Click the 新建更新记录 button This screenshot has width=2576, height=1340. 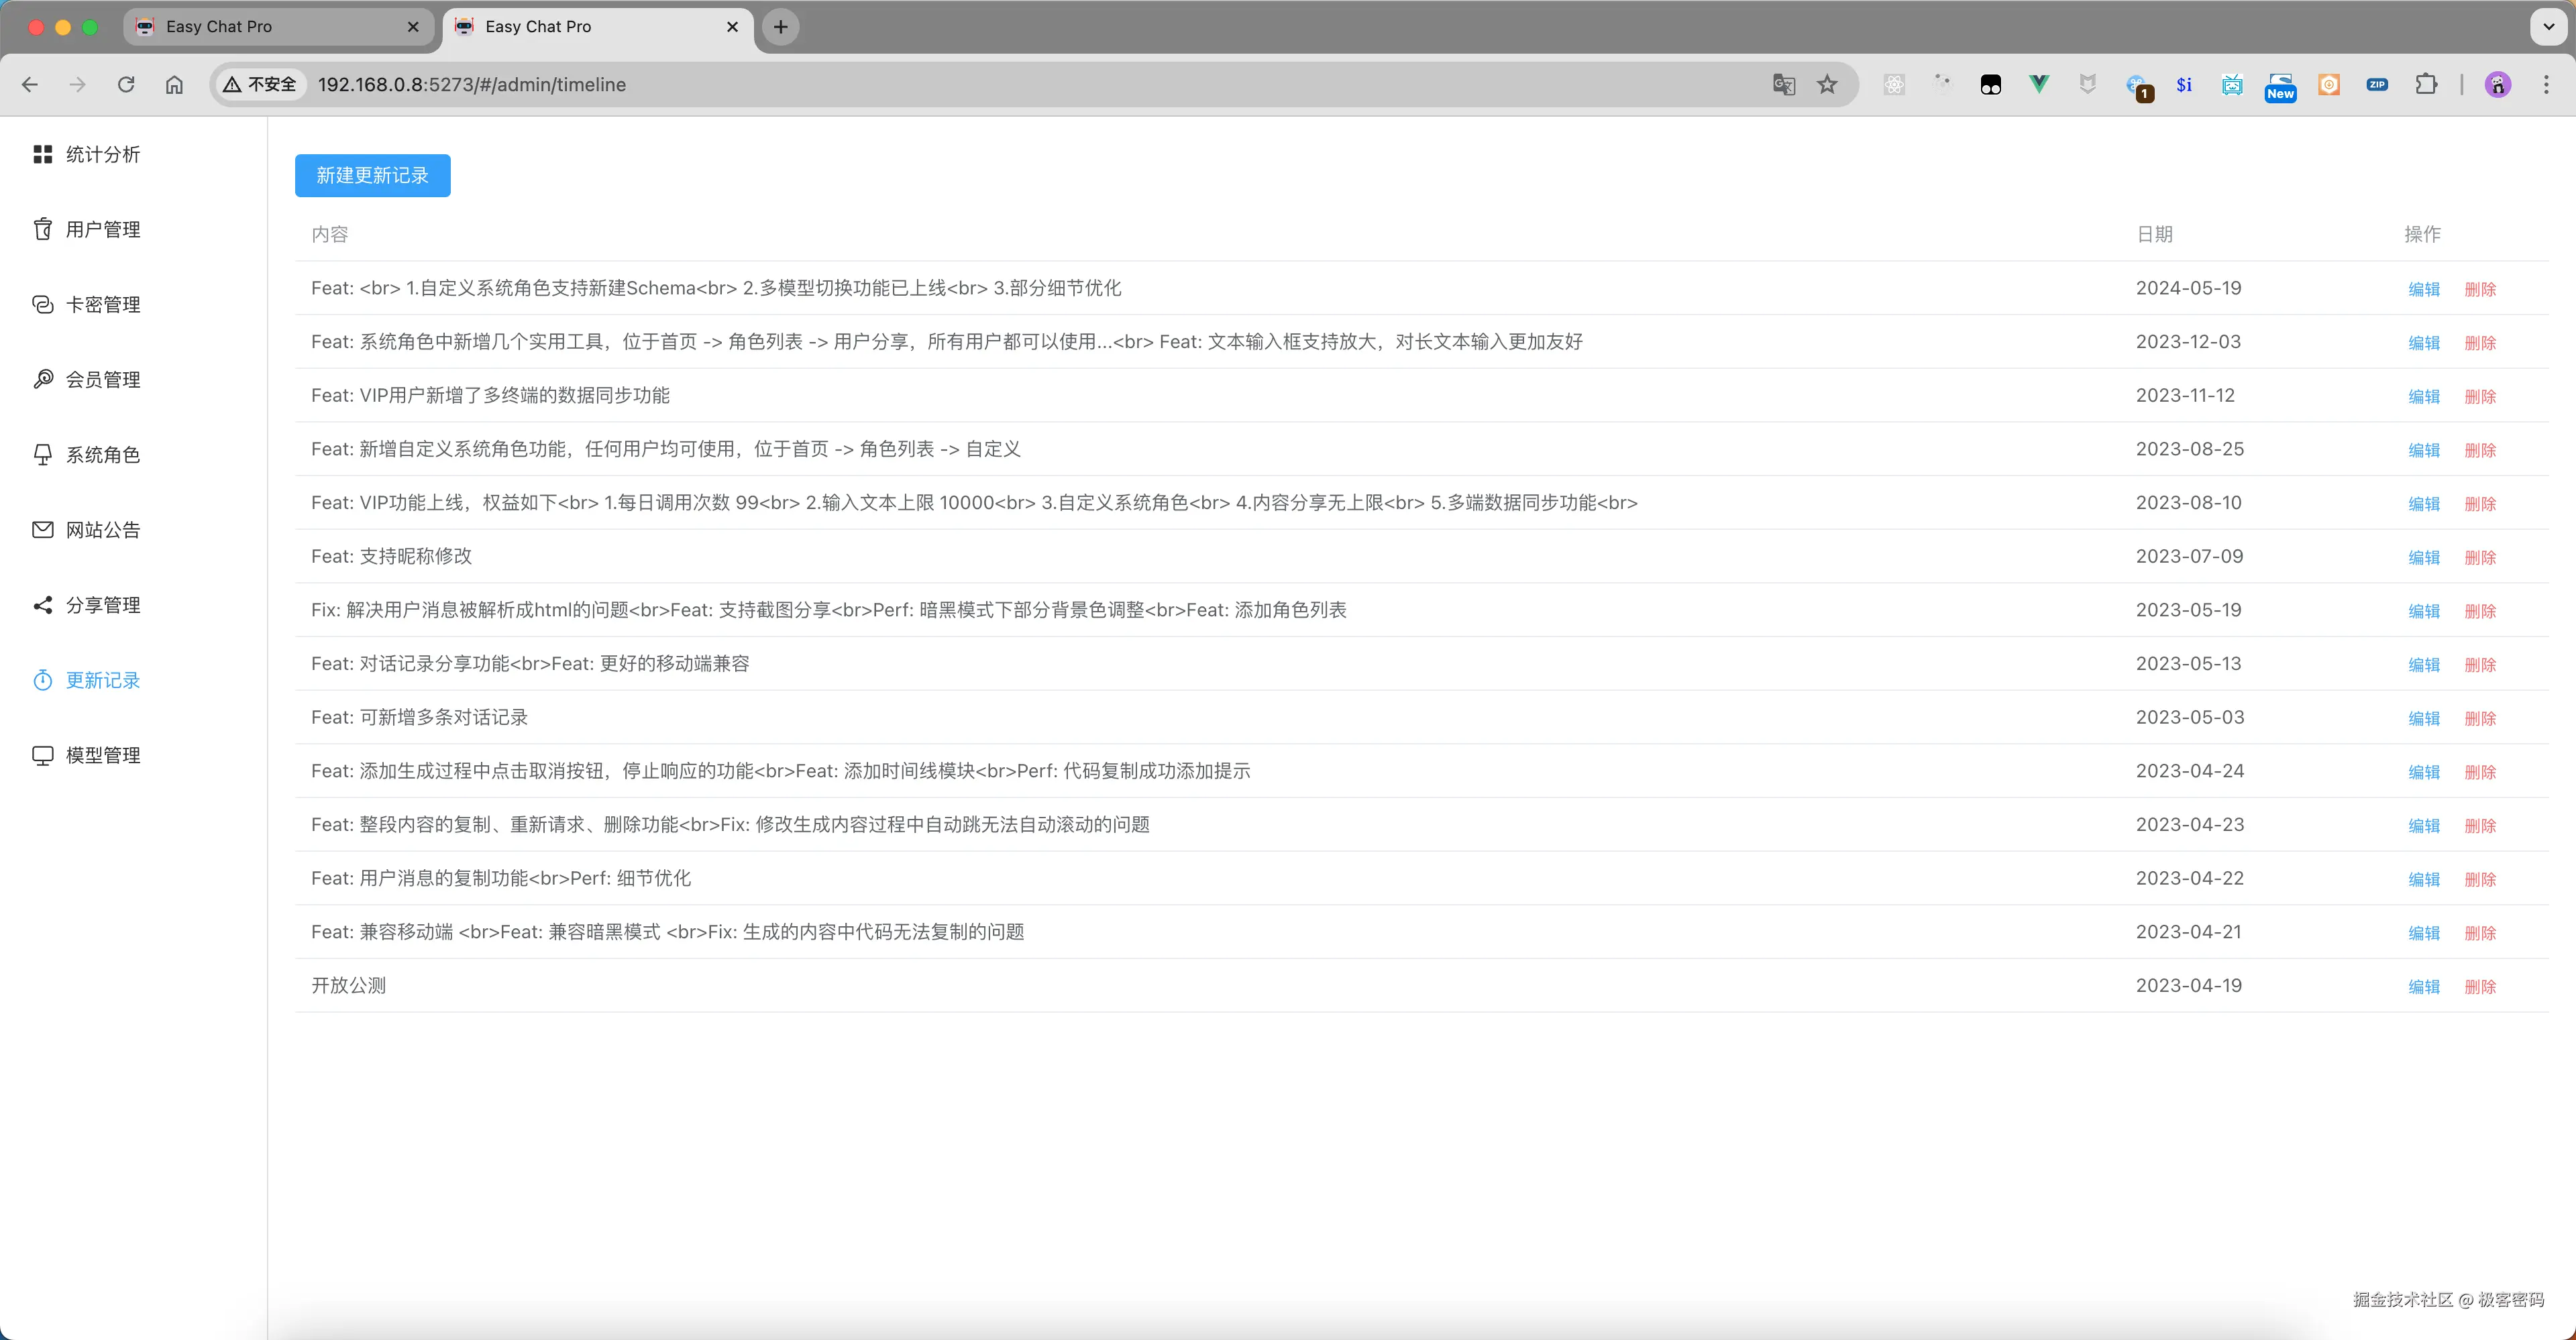point(372,176)
